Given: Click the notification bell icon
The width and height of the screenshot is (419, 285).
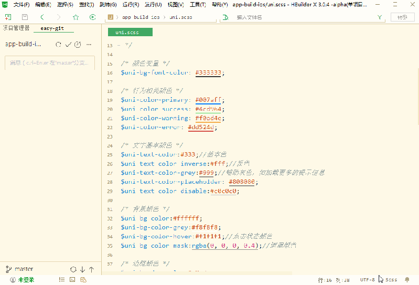Looking at the screenshot, I should (407, 280).
